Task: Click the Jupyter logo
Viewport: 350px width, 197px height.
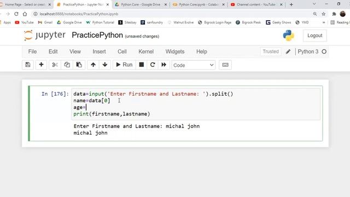Action: [45, 35]
